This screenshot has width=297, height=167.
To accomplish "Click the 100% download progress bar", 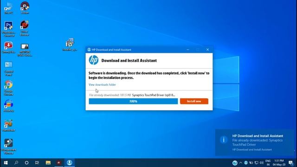I will (x=133, y=101).
